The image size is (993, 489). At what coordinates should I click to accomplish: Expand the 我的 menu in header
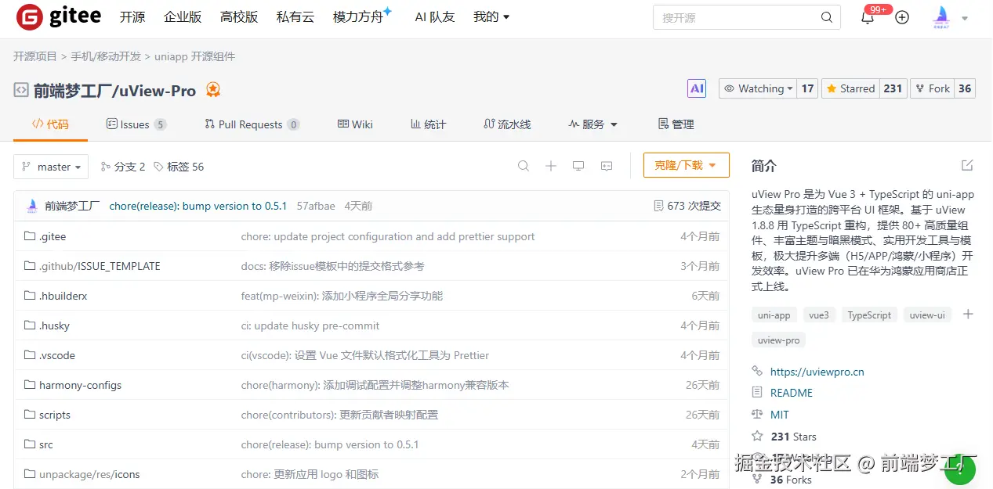tap(491, 17)
